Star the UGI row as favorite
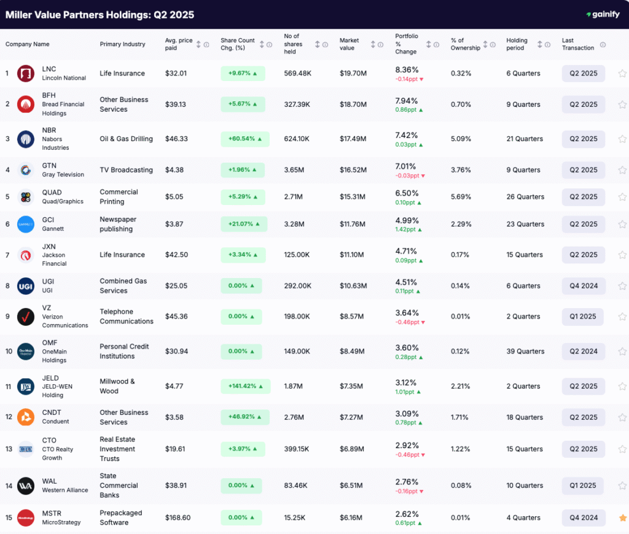Viewport: 629px width, 534px height. point(622,286)
